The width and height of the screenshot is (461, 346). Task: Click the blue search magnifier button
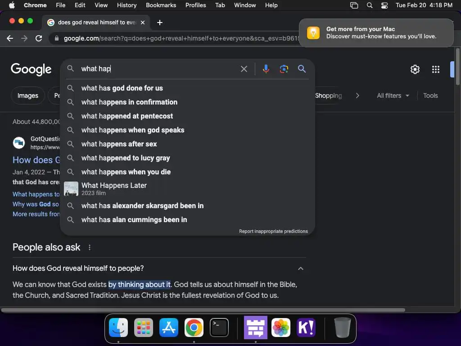click(x=302, y=69)
